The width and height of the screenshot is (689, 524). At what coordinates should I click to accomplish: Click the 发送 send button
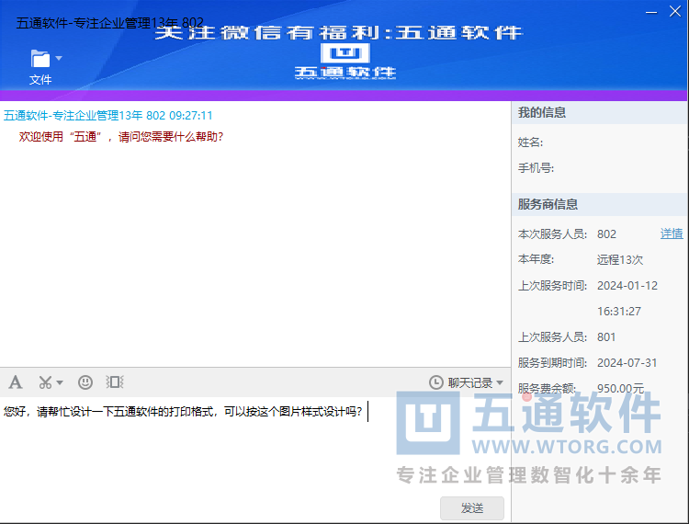click(472, 508)
